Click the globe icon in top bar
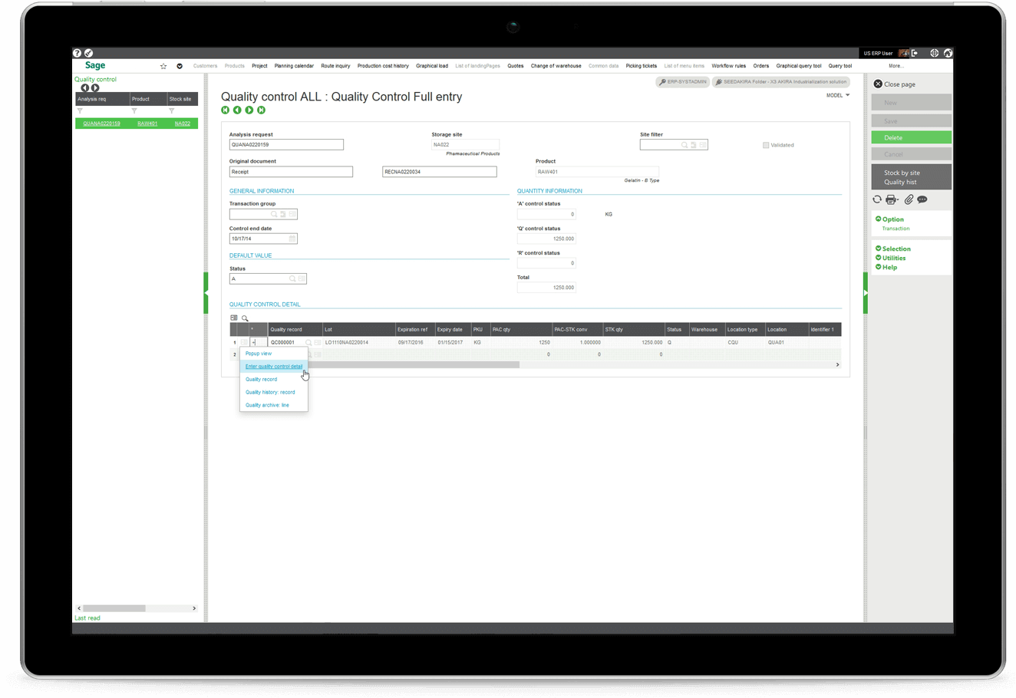The height and width of the screenshot is (698, 1016). pyautogui.click(x=934, y=53)
